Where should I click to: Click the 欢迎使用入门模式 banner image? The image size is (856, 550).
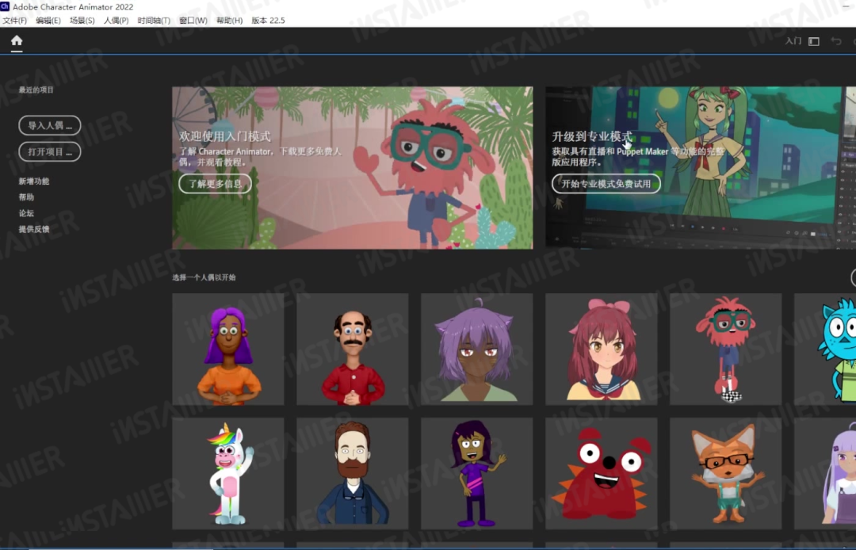[353, 167]
